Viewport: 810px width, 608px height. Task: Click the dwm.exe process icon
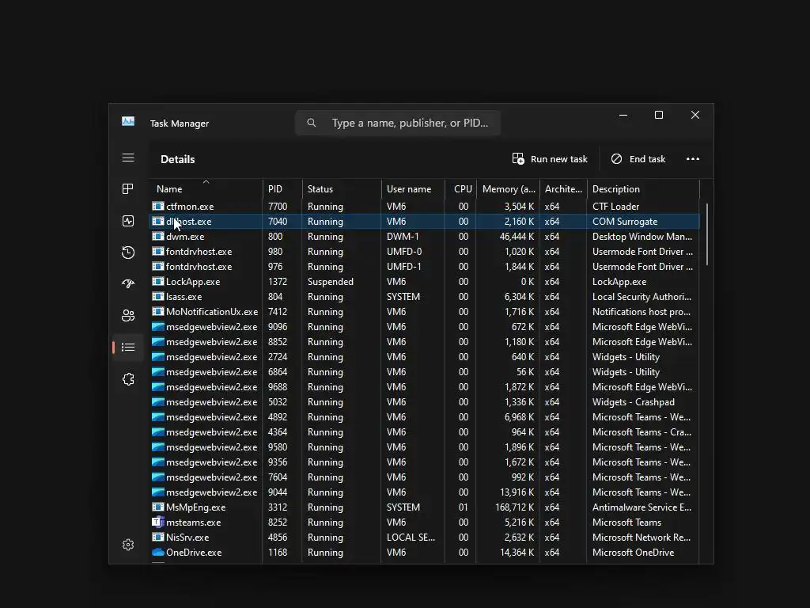click(x=158, y=236)
